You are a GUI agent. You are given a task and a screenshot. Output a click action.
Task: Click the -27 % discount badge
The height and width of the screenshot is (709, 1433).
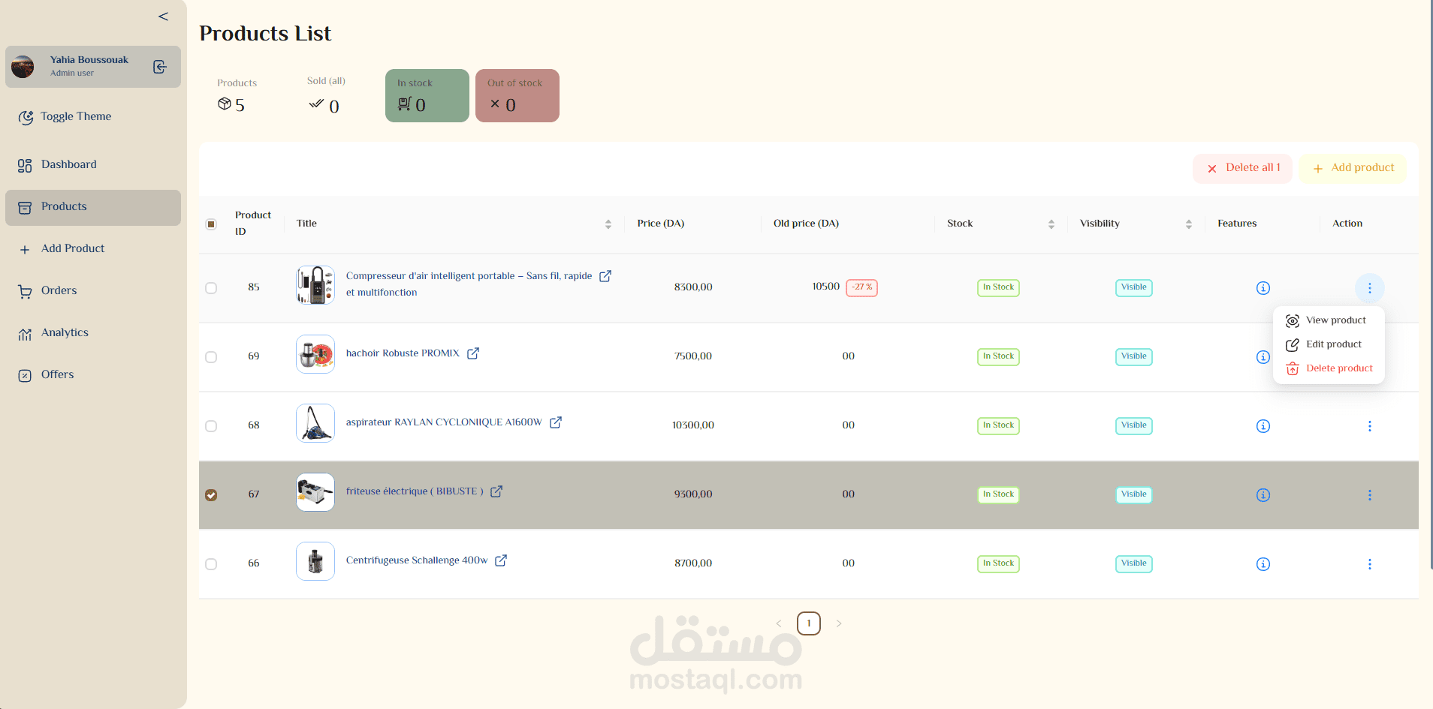click(x=862, y=287)
